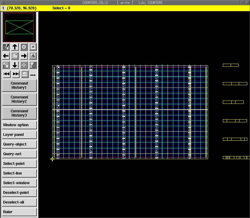The image size is (250, 218).
Task: Open Command History1
Action: tap(19, 85)
